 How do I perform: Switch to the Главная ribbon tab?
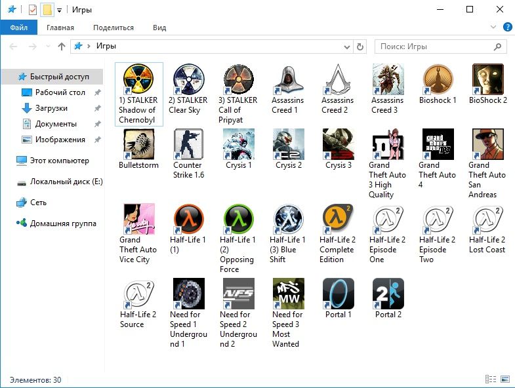(60, 28)
